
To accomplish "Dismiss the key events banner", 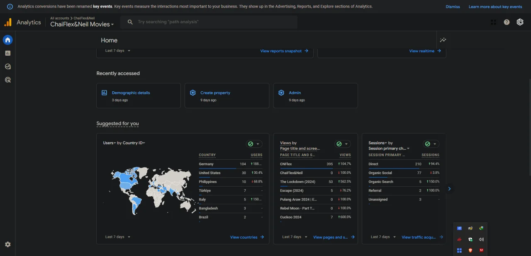I will click(x=453, y=7).
